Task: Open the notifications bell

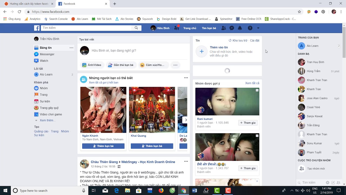Action: [240, 28]
